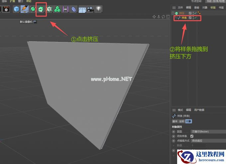
Task: Open the 用户数据 menu in Attribute Manager
Action: 199,110
